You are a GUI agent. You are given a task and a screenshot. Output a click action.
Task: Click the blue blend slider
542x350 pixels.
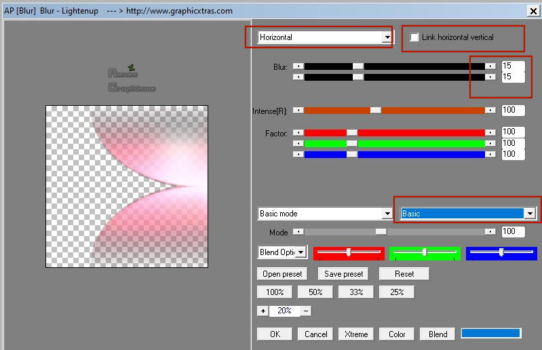501,253
